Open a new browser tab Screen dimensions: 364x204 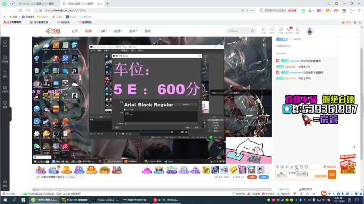pos(108,4)
